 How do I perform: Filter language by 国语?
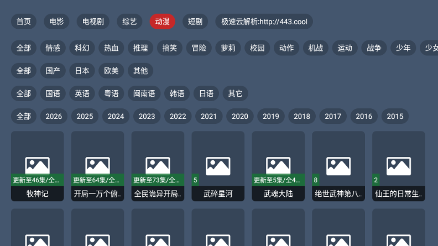pyautogui.click(x=53, y=93)
